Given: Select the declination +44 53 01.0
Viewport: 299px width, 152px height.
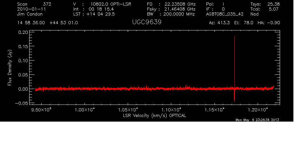Looking at the screenshot, I should click(64, 23).
